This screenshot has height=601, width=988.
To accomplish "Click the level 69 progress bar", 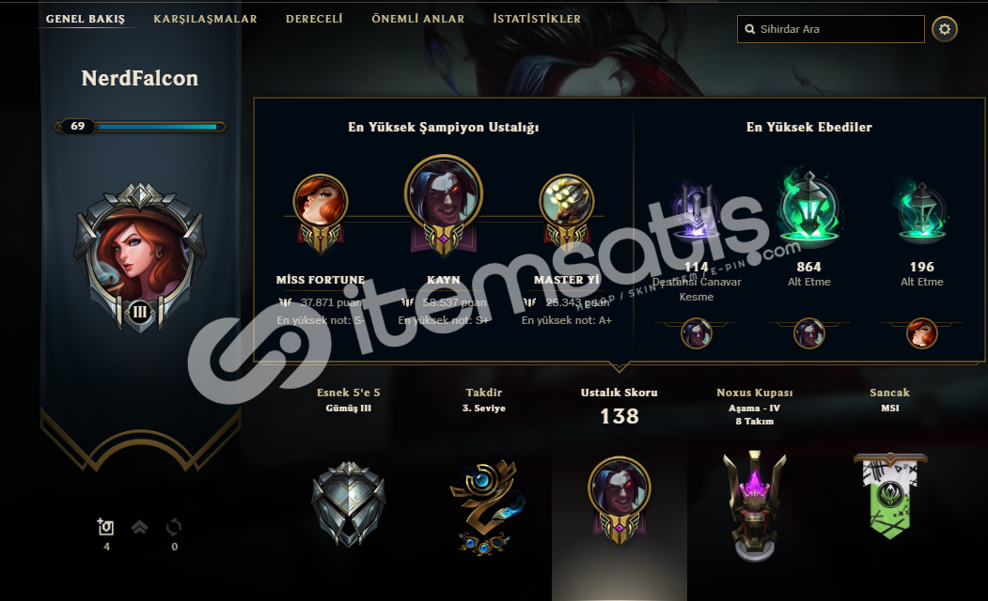I will click(x=140, y=127).
